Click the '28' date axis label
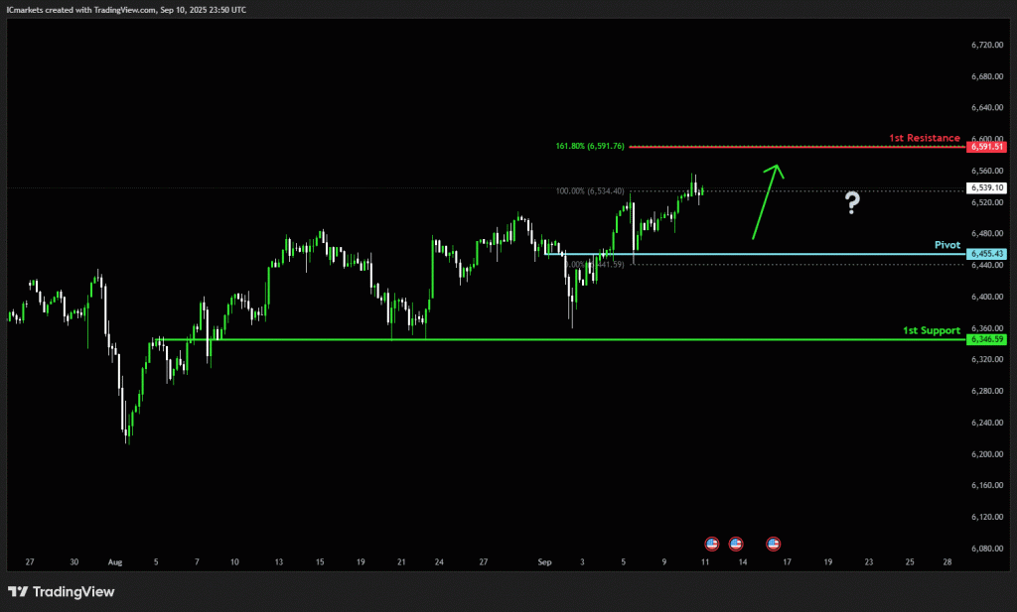Viewport: 1017px width, 612px height. tap(947, 562)
